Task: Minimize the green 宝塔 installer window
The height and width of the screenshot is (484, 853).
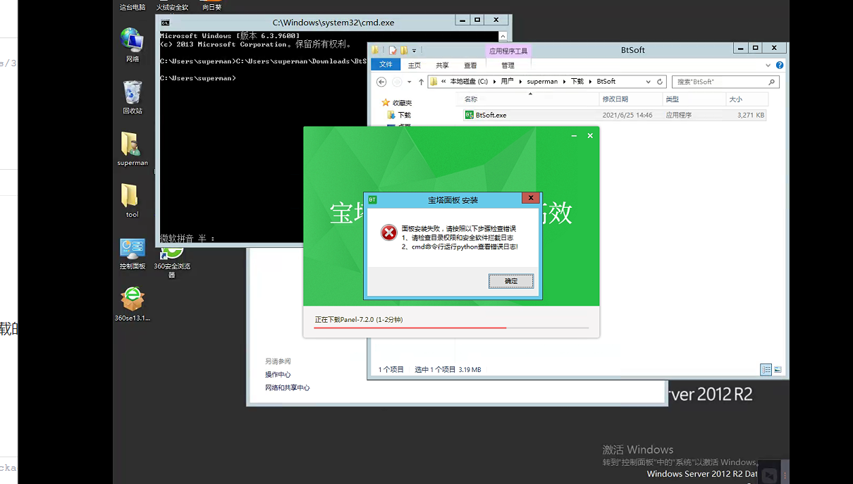Action: pyautogui.click(x=574, y=135)
